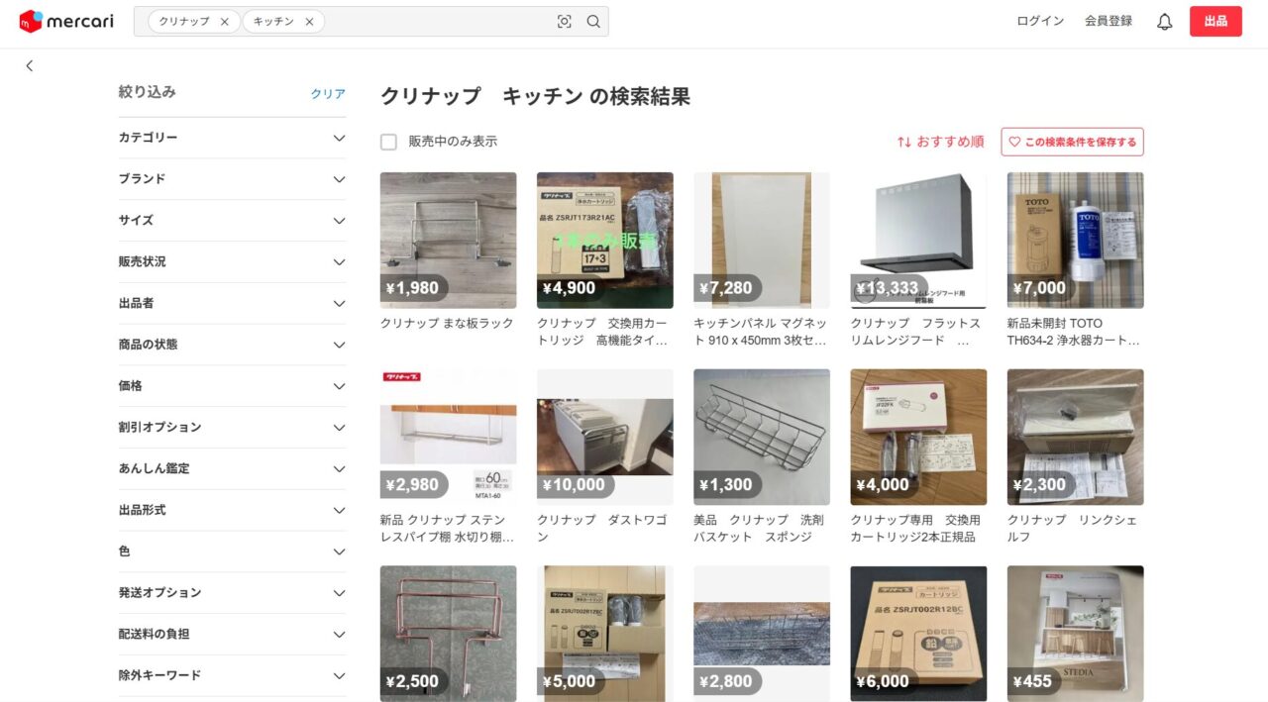This screenshot has width=1268, height=702.
Task: Click the heart icon on save search button
Action: click(1014, 142)
